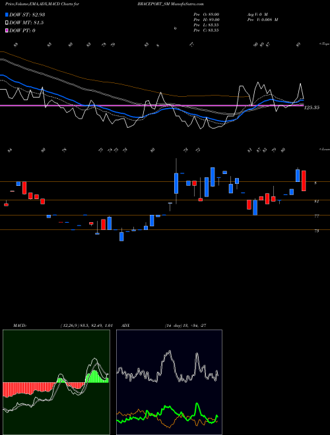The width and height of the screenshot is (330, 435).
Task: Select the 'DOW PT: 0' legend label
Action: [22, 30]
